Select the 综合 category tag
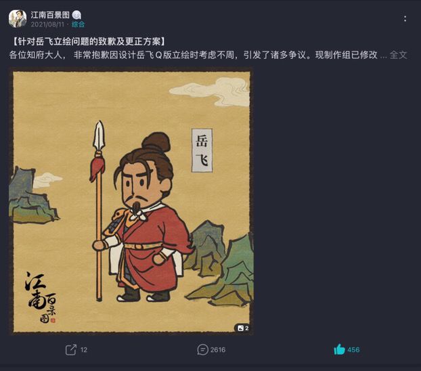Image resolution: width=421 pixels, height=371 pixels. click(x=78, y=24)
